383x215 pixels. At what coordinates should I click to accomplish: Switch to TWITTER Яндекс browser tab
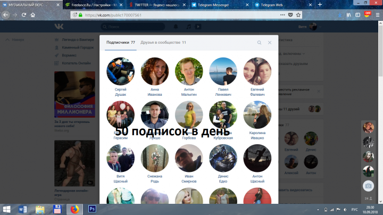pos(157,5)
